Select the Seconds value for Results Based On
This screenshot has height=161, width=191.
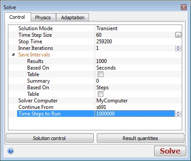coord(106,68)
